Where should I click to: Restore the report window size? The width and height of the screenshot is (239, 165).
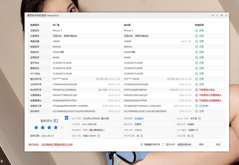point(222,15)
